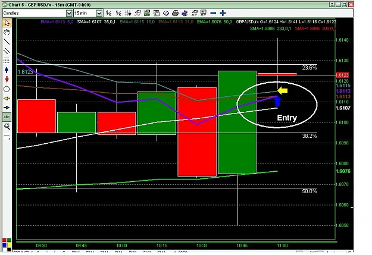Pick the yellow left arrow marker tool

[7, 98]
